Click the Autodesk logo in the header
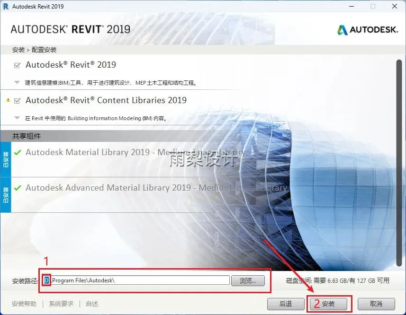Image resolution: width=406 pixels, height=315 pixels. [x=368, y=30]
